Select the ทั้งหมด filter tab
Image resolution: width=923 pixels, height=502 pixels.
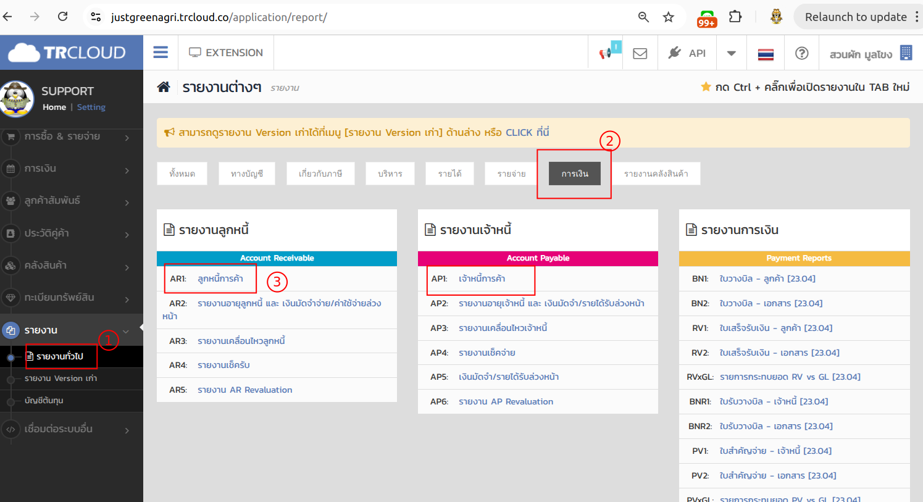click(182, 174)
